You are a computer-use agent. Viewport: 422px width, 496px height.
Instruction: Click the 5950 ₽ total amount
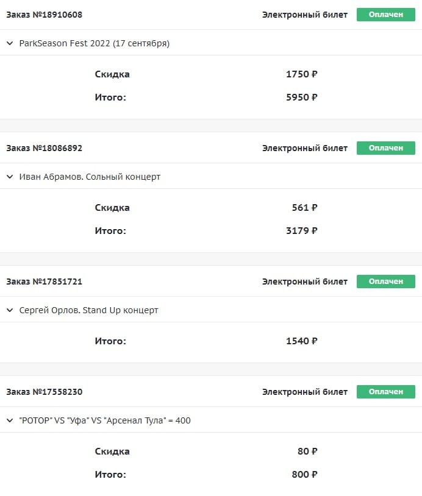[302, 97]
